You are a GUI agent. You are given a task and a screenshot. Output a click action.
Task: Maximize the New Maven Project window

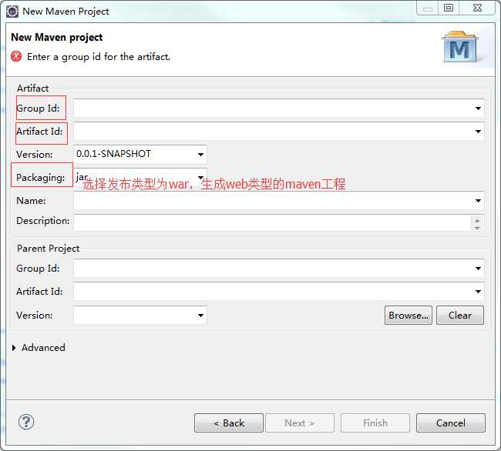pyautogui.click(x=449, y=8)
